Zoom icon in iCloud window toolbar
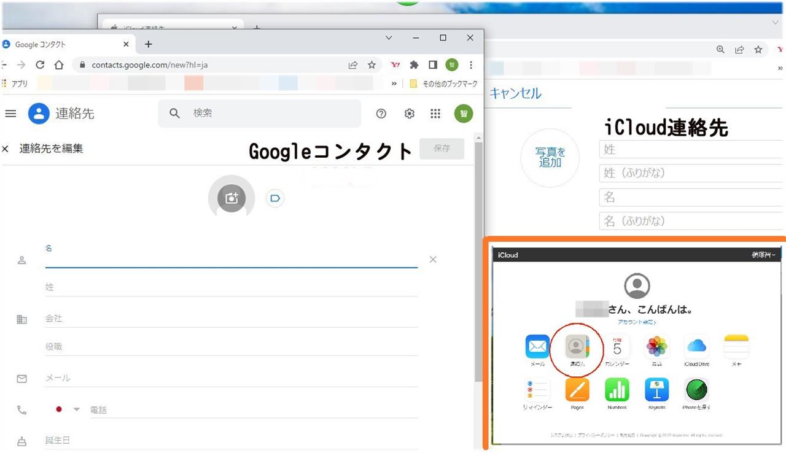 [x=721, y=50]
